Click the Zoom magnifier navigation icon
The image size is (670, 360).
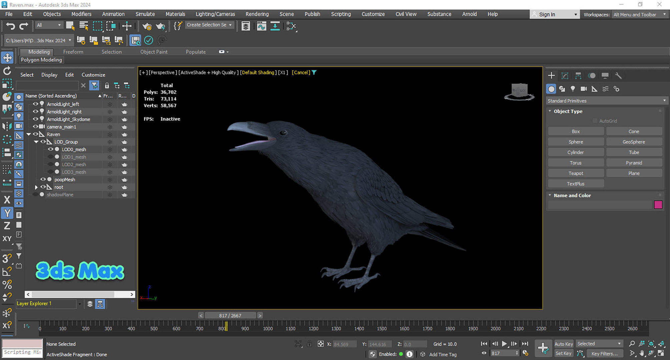click(x=632, y=344)
